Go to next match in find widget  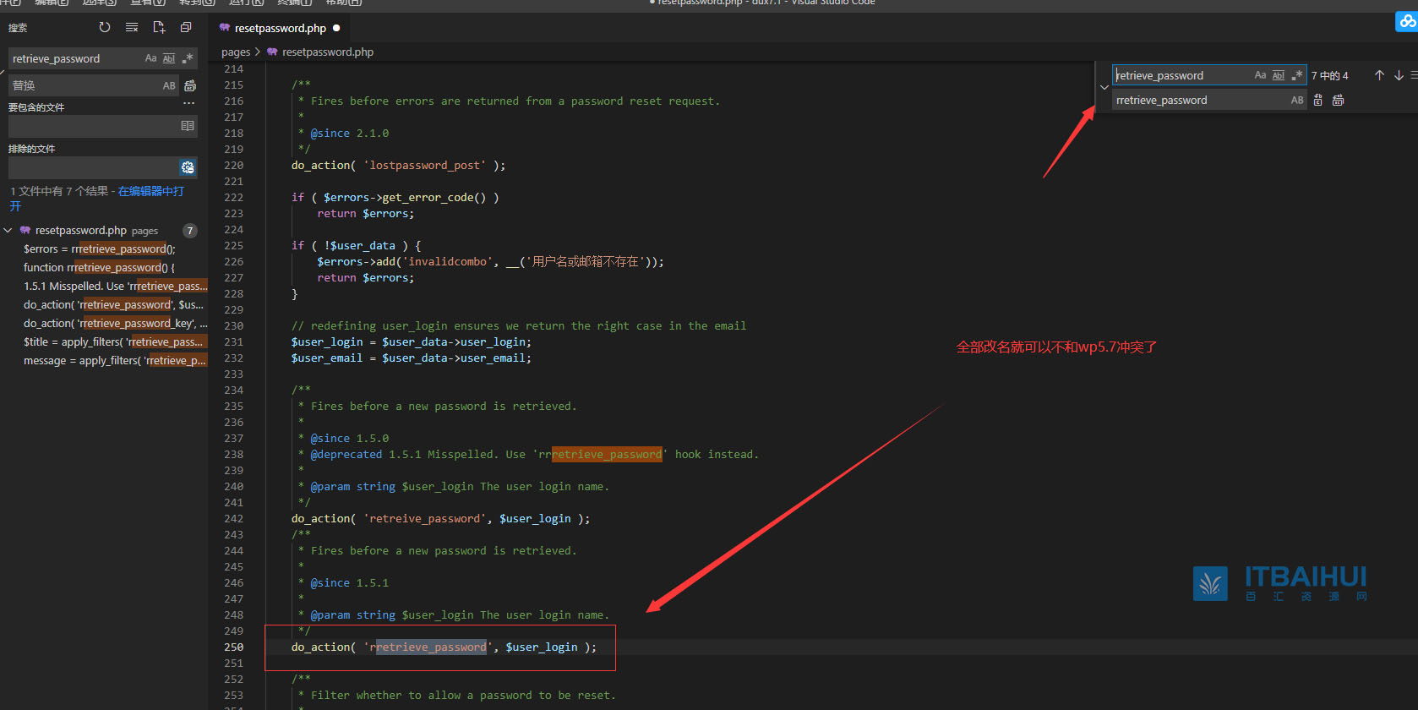(1399, 75)
